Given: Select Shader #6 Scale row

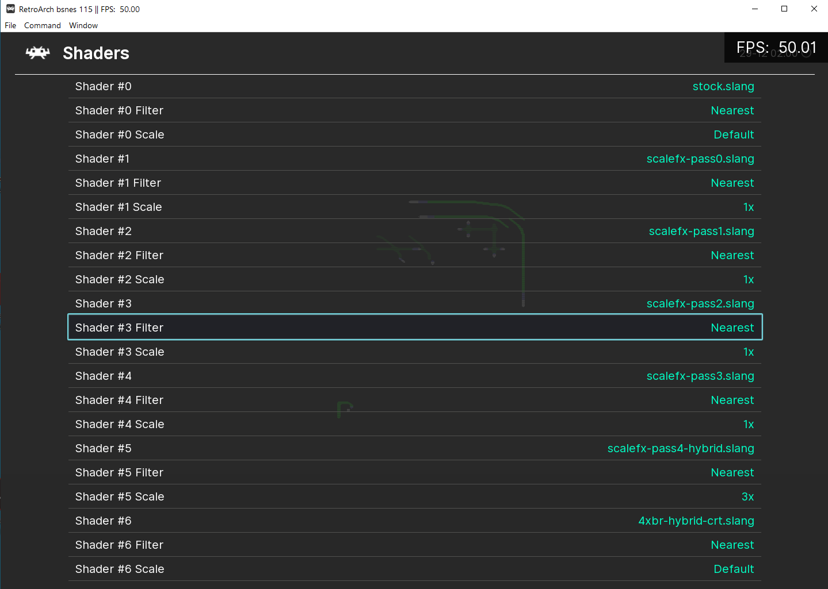Looking at the screenshot, I should point(414,569).
